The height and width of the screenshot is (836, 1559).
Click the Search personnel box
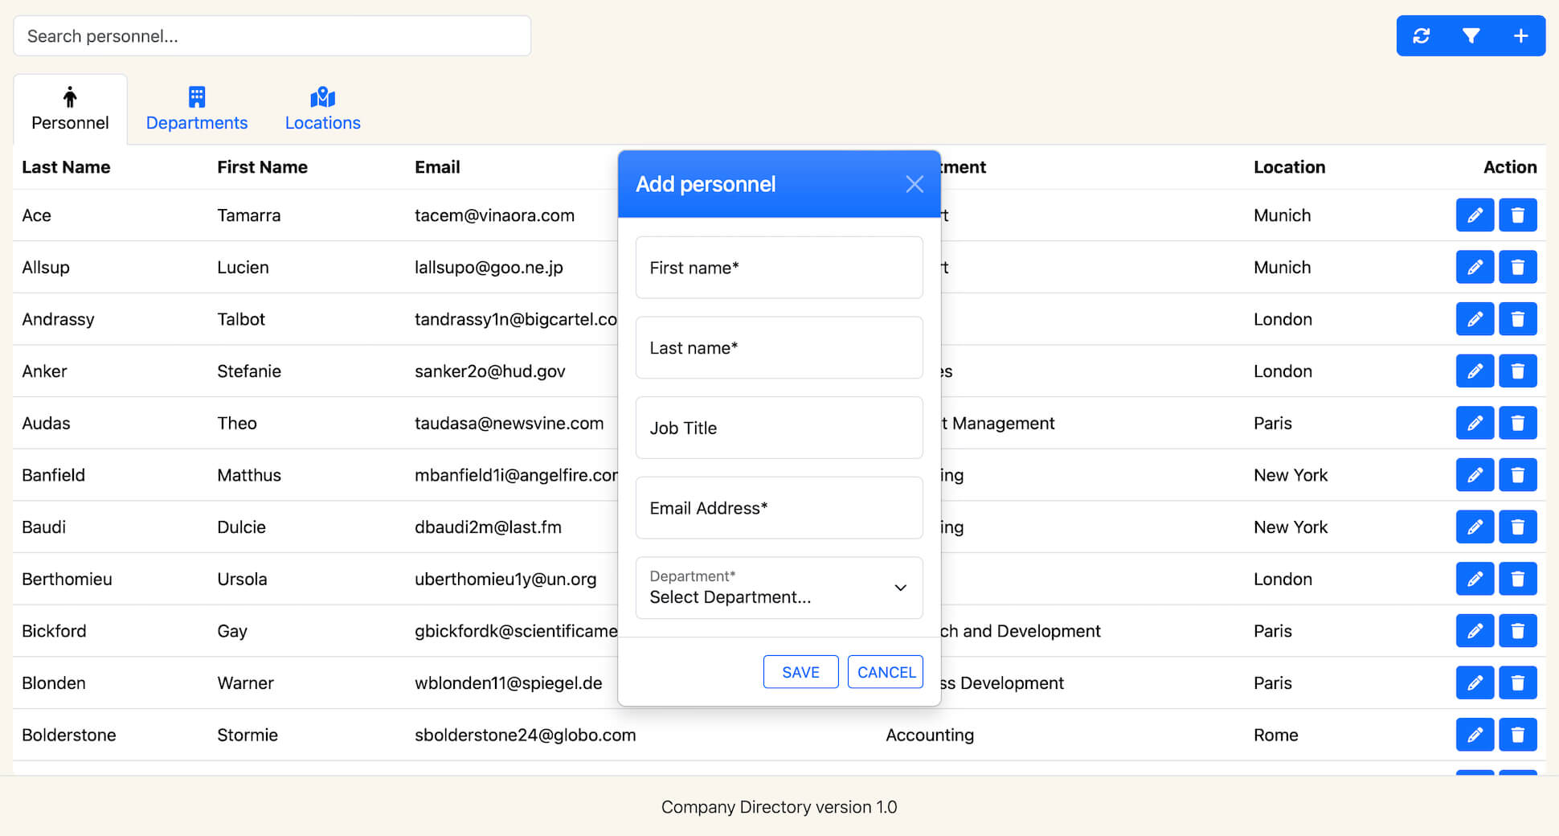(272, 36)
